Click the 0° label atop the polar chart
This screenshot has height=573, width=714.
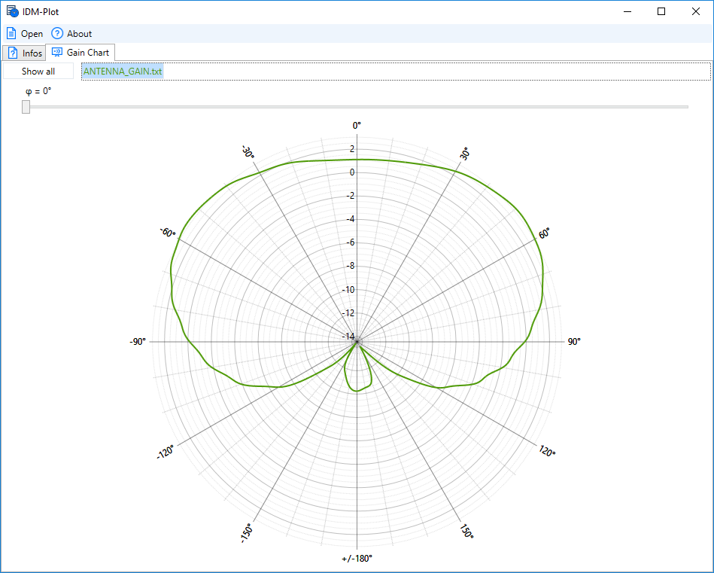tap(357, 125)
